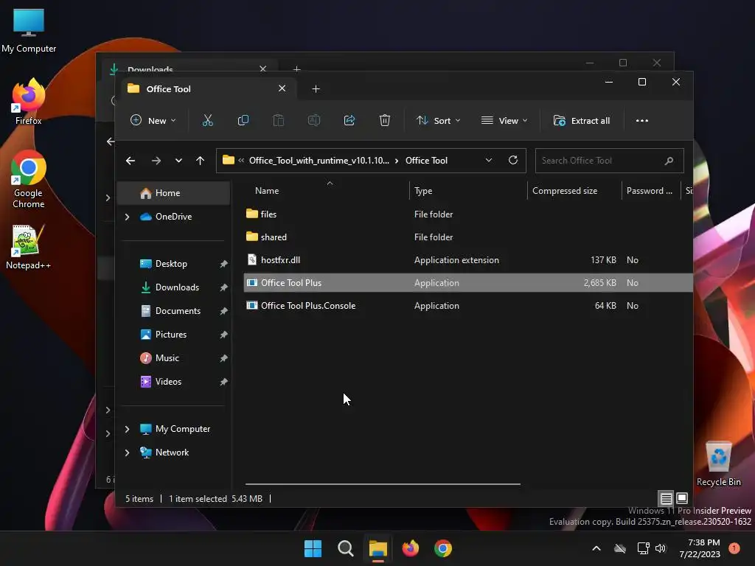This screenshot has height=566, width=755.
Task: Go up one folder level
Action: pos(201,161)
